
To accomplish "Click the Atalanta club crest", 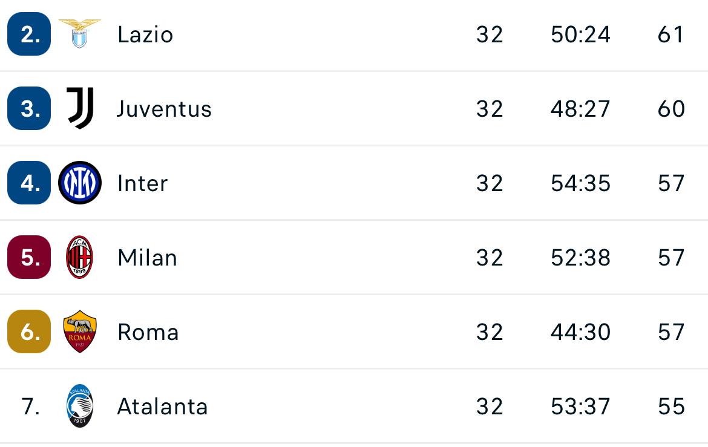I will pos(79,406).
